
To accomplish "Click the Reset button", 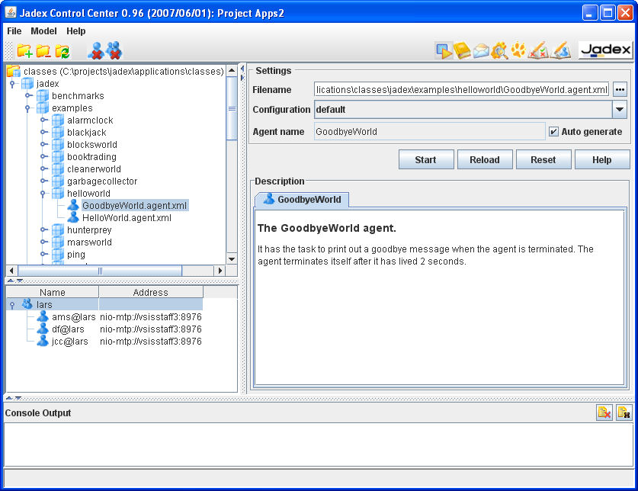I will 543,159.
